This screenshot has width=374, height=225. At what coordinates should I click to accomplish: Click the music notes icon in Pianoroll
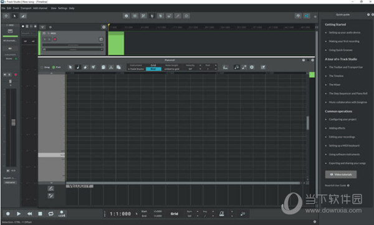click(x=236, y=67)
